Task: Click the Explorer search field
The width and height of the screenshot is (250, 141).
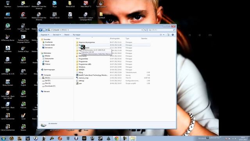Action: (x=161, y=30)
